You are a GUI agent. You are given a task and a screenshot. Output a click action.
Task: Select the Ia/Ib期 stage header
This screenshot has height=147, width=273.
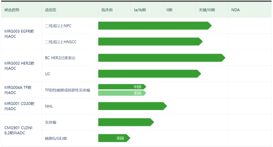point(140,10)
